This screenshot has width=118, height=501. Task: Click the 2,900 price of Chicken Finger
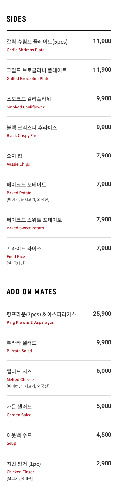click(x=104, y=463)
